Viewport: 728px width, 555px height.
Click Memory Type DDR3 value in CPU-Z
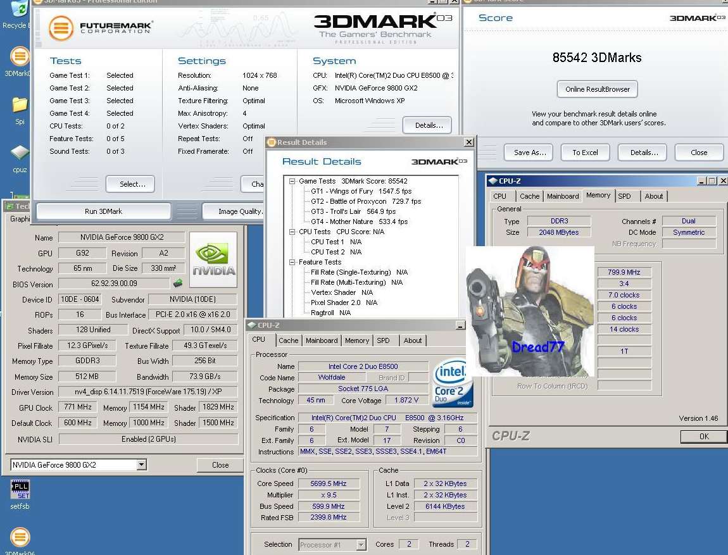(559, 221)
